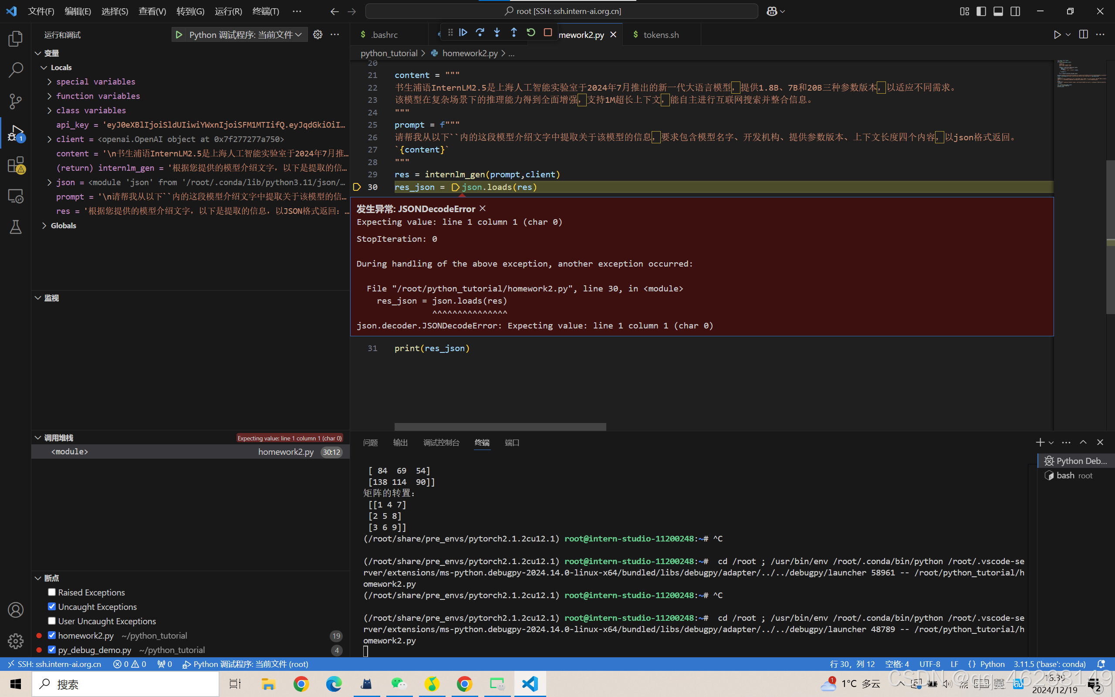Restart the debug session
This screenshot has width=1115, height=697.
coord(531,33)
